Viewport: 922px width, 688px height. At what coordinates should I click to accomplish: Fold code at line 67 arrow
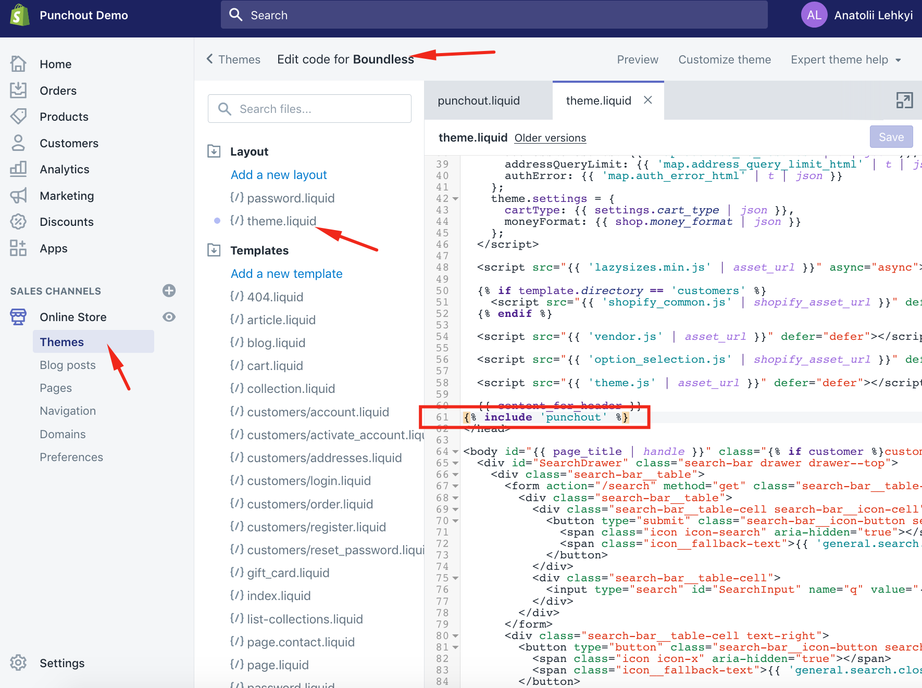(x=455, y=486)
